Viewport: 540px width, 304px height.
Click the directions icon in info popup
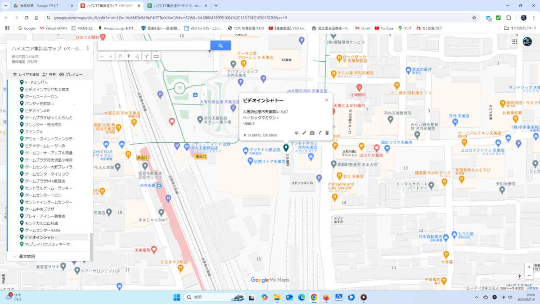(320, 133)
